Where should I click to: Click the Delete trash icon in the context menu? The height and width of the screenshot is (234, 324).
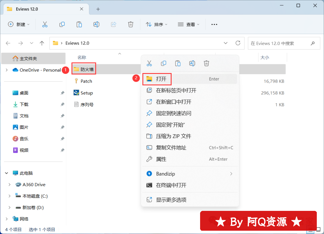(x=206, y=63)
